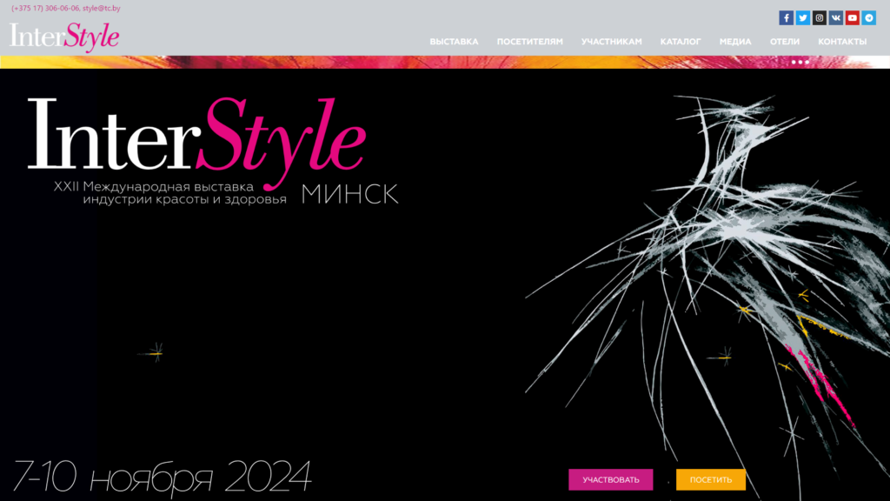Open the КОНТАКТЫ menu item
This screenshot has height=501, width=890.
coord(841,42)
